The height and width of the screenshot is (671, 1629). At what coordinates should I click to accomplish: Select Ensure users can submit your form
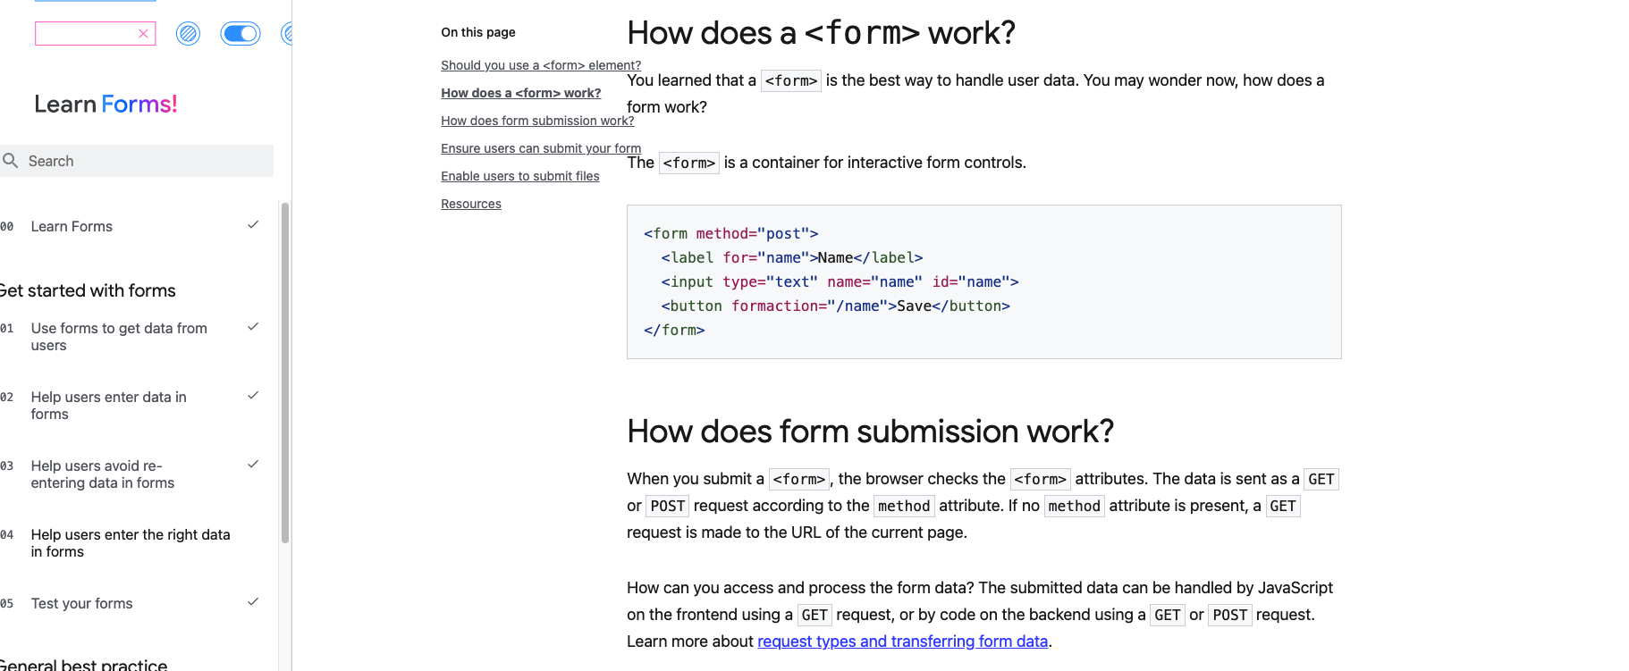point(541,148)
